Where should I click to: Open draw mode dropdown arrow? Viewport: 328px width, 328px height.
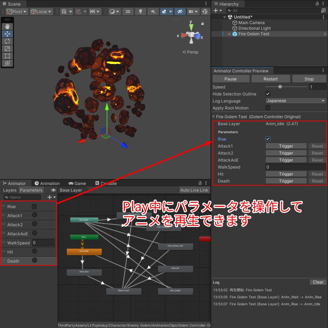(x=117, y=12)
